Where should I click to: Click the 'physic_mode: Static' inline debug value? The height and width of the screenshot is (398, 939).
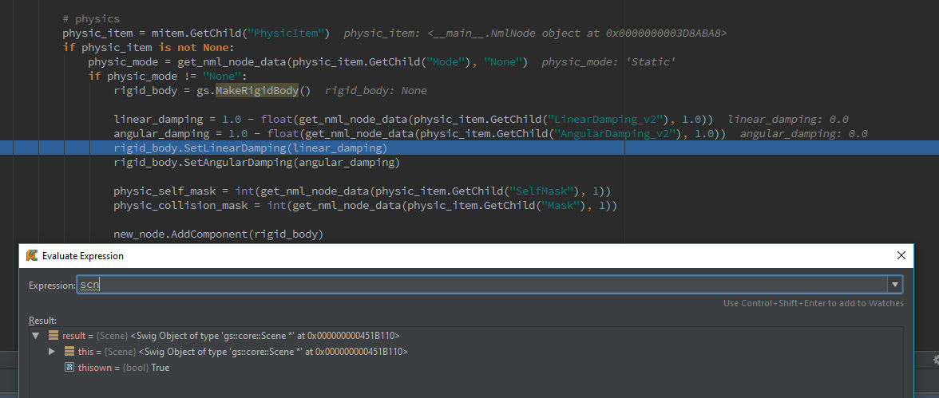click(x=609, y=61)
